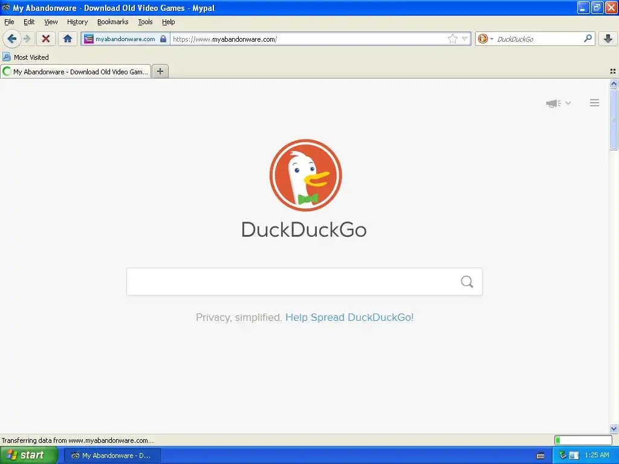The width and height of the screenshot is (619, 464).
Task: Open the Help menu
Action: coord(169,22)
